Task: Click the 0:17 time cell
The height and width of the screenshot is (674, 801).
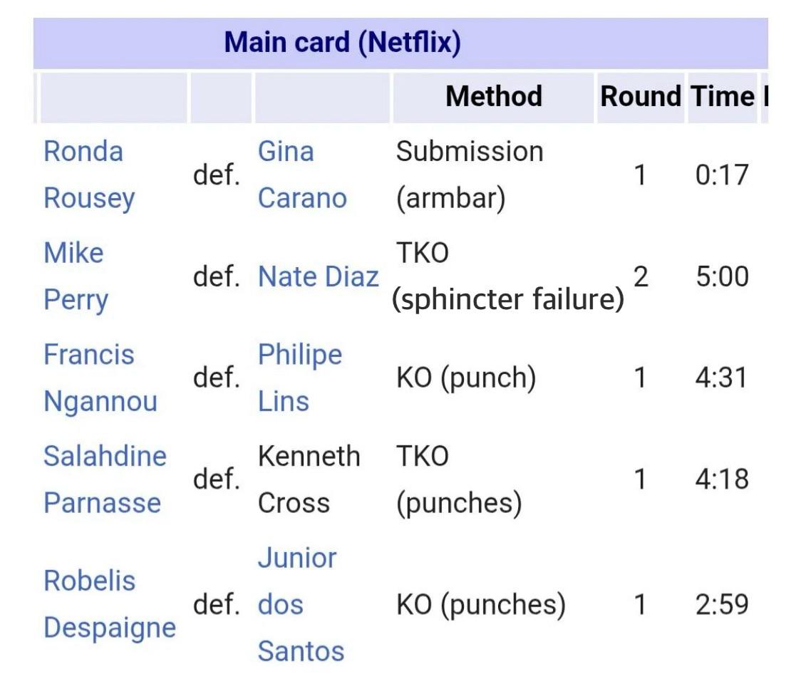Action: (722, 175)
